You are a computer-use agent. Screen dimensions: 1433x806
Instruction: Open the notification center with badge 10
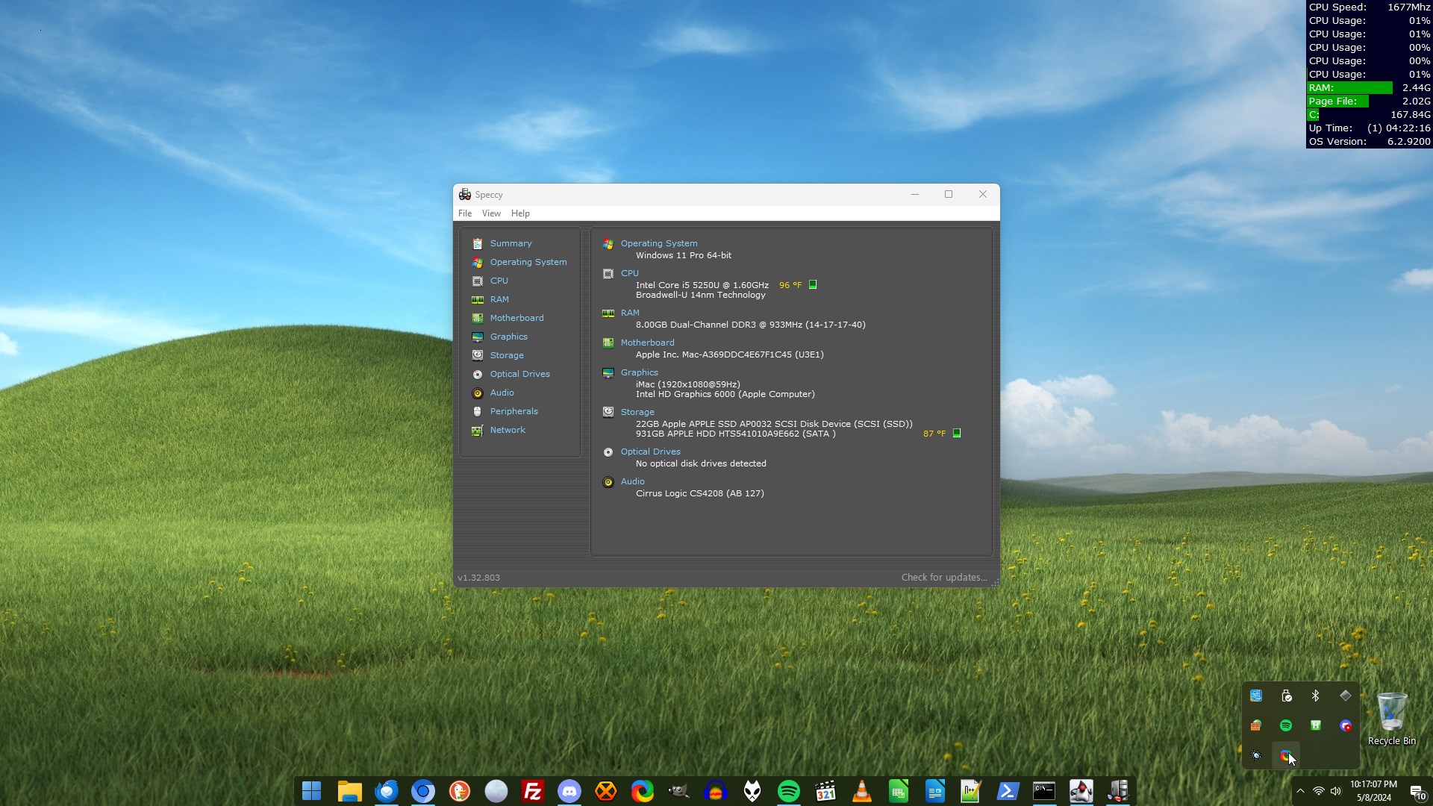pyautogui.click(x=1417, y=792)
